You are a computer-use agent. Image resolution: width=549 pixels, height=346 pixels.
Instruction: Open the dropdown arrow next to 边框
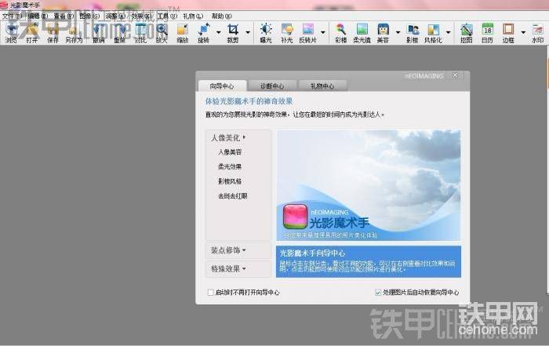pos(523,33)
